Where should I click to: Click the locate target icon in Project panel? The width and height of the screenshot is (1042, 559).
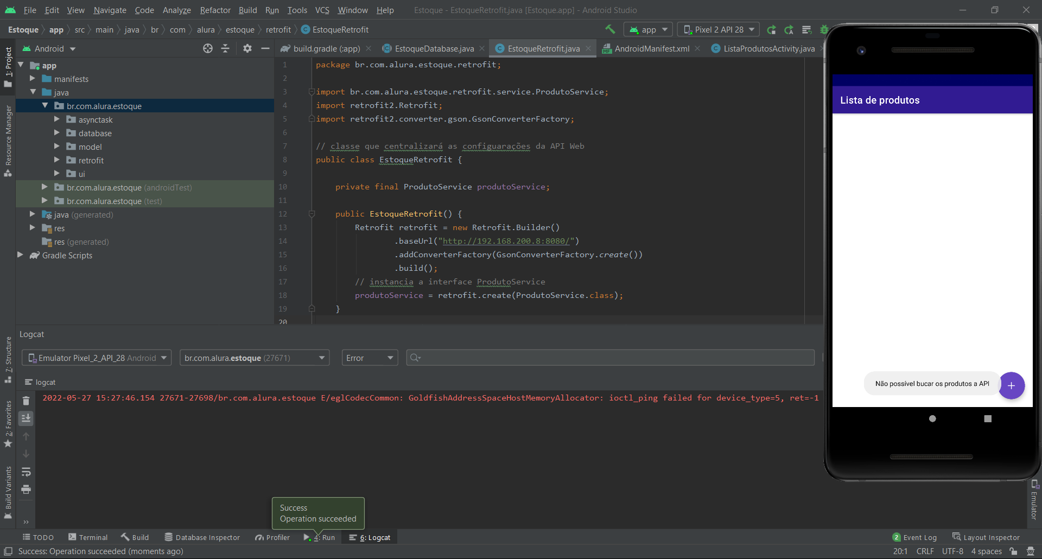pos(208,48)
